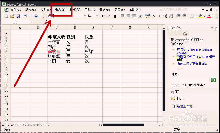Click the horizontal scrollbar thumb
The image size is (220, 133).
pyautogui.click(x=124, y=125)
